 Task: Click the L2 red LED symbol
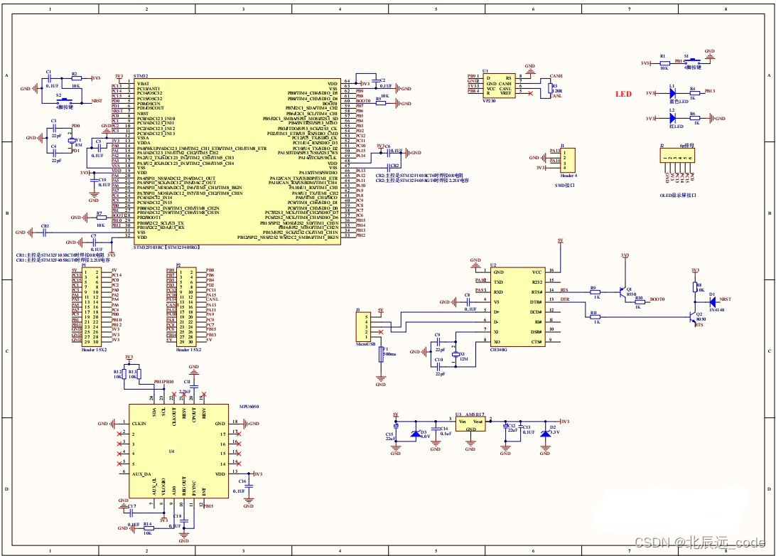(x=672, y=118)
